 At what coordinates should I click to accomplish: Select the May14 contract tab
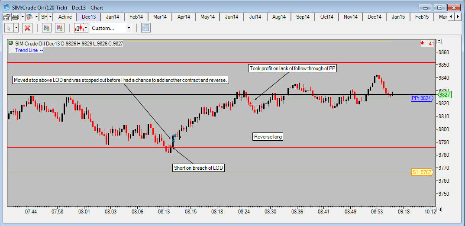point(207,17)
